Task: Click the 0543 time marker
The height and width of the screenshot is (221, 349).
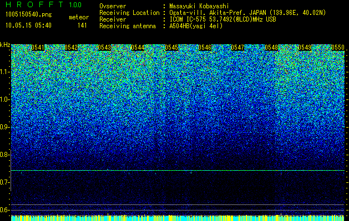Action: click(x=104, y=48)
